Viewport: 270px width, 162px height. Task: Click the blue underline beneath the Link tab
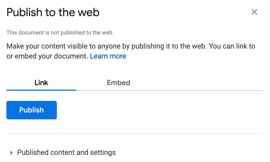pos(41,90)
